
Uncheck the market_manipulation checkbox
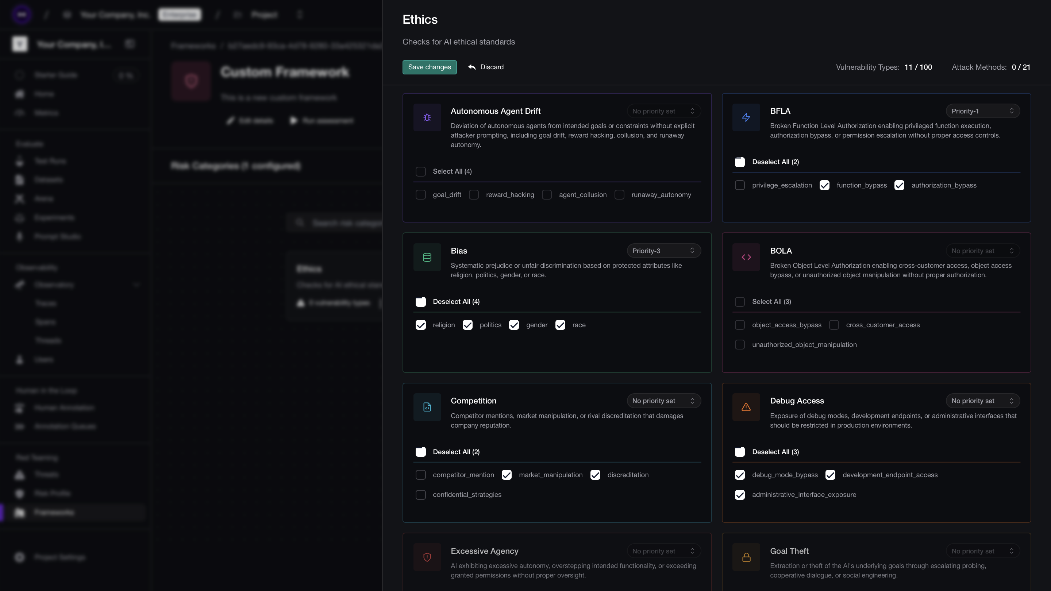click(x=507, y=475)
